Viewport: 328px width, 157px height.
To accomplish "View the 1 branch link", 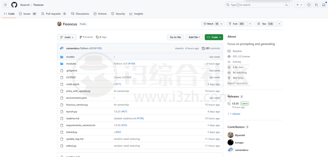I will [86, 37].
